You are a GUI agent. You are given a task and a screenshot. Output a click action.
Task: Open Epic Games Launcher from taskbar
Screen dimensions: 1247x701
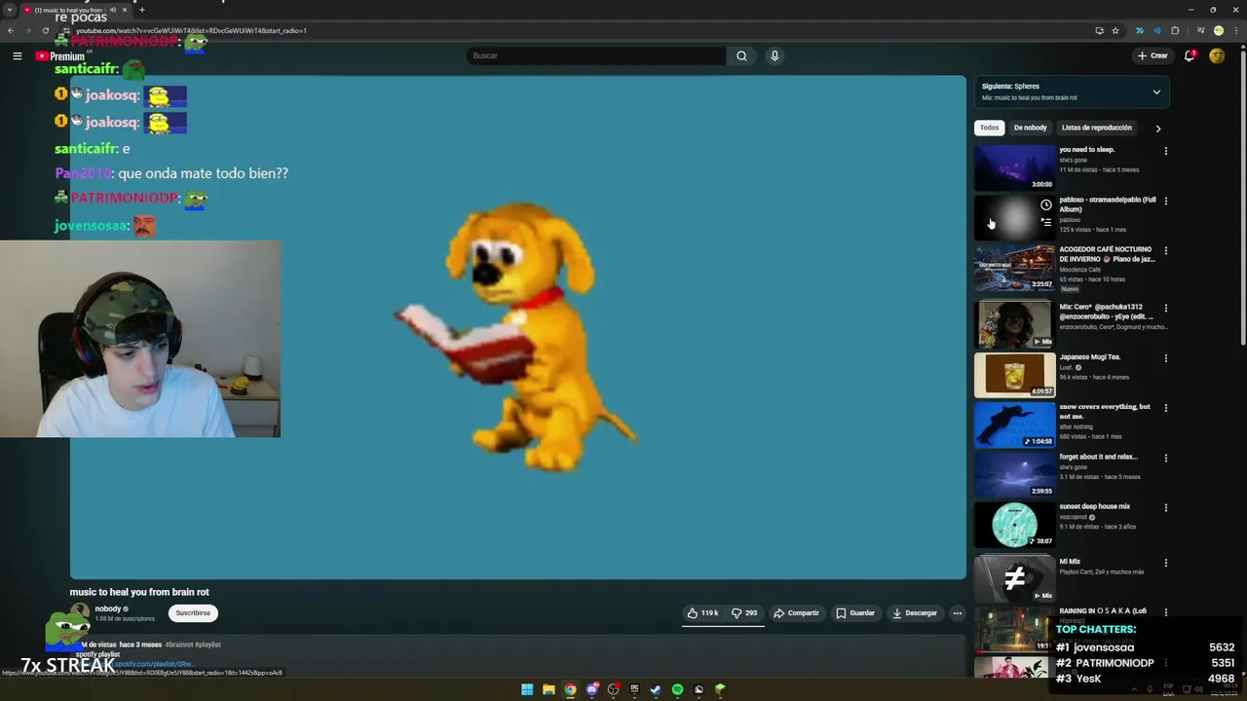click(x=634, y=689)
